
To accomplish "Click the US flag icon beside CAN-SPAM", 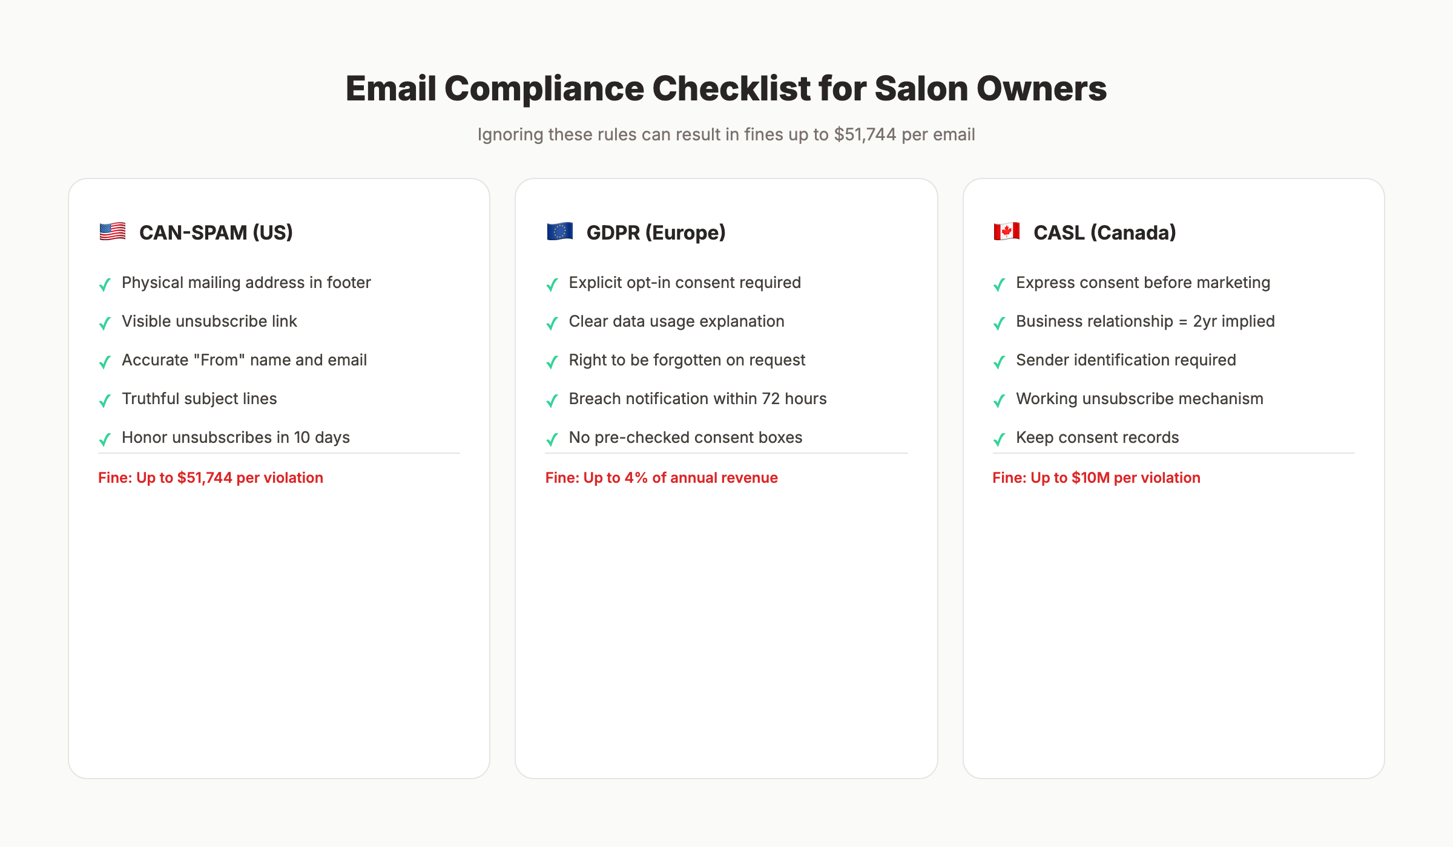I will pos(111,232).
